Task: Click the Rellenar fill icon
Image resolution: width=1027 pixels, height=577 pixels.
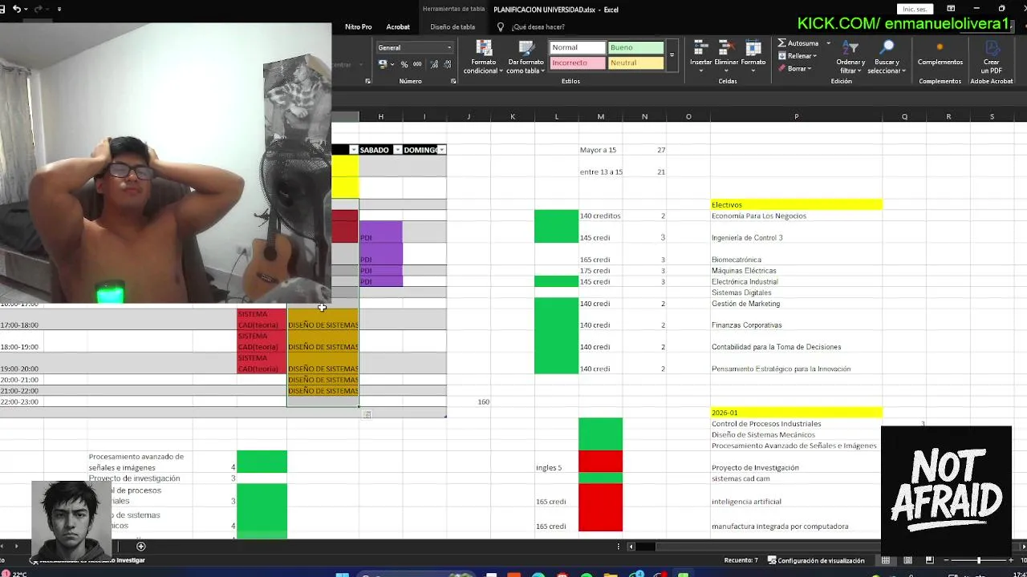Action: [x=782, y=56]
